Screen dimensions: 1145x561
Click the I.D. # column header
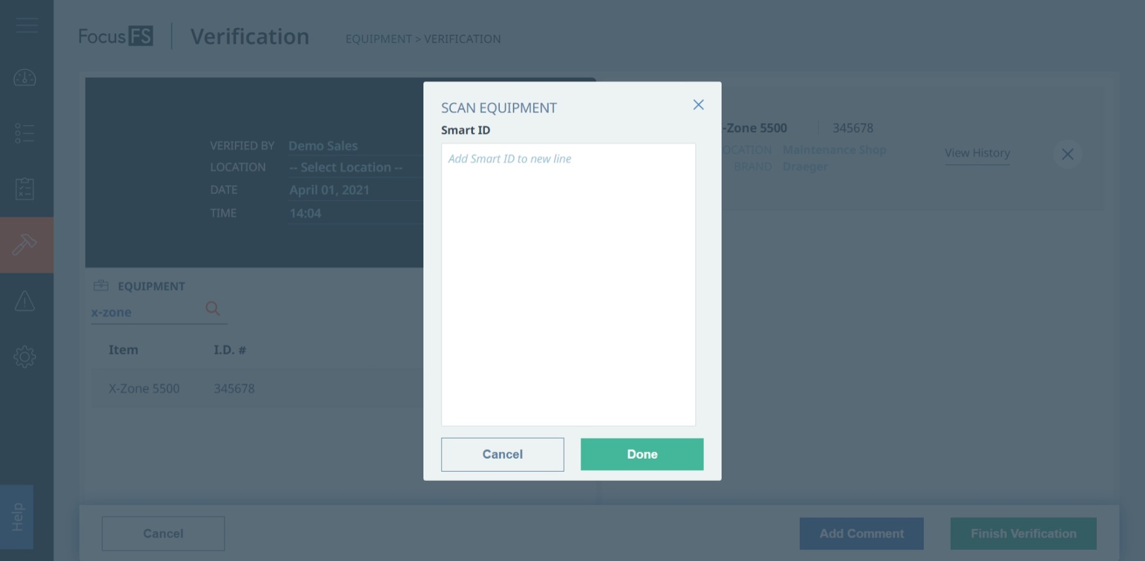[x=230, y=350]
